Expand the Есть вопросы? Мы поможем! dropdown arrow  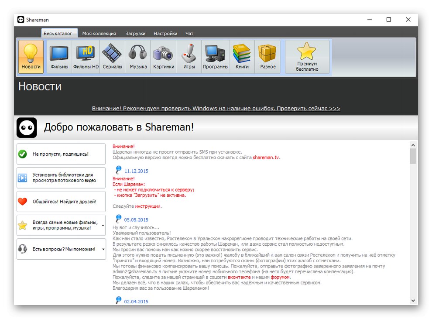tap(103, 249)
